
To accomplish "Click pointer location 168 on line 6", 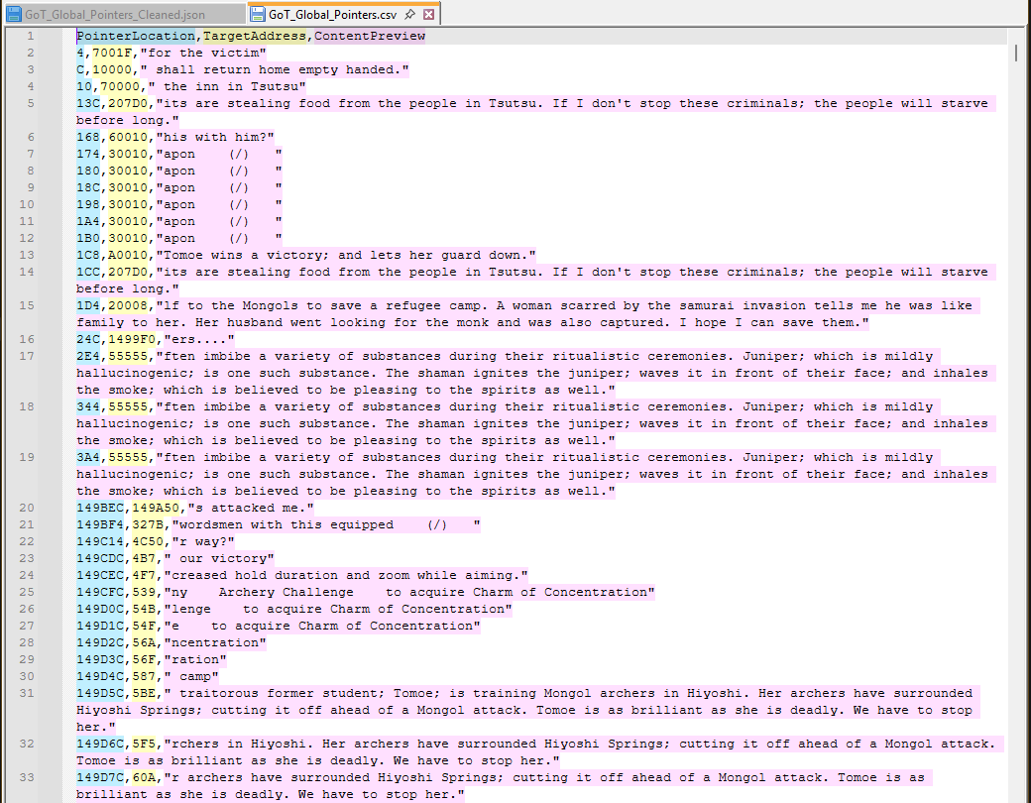I will pos(88,137).
